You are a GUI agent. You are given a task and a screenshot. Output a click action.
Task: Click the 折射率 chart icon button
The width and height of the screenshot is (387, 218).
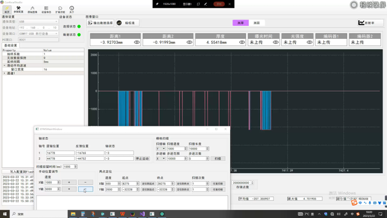point(370,23)
